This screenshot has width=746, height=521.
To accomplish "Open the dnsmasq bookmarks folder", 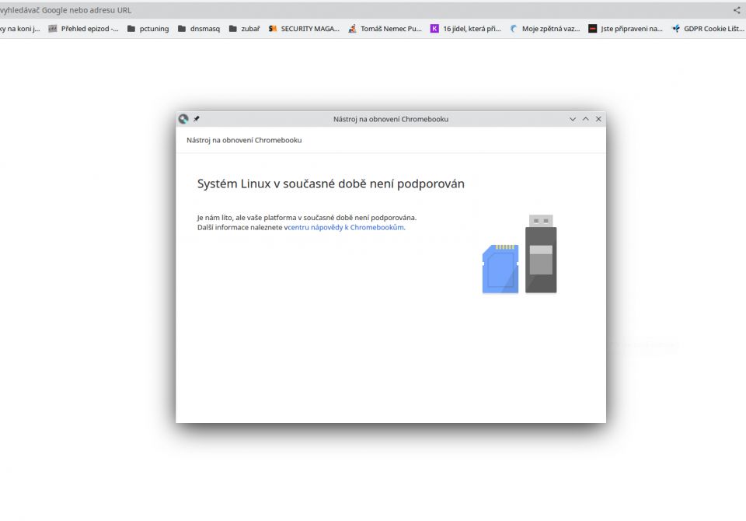I will pos(199,29).
